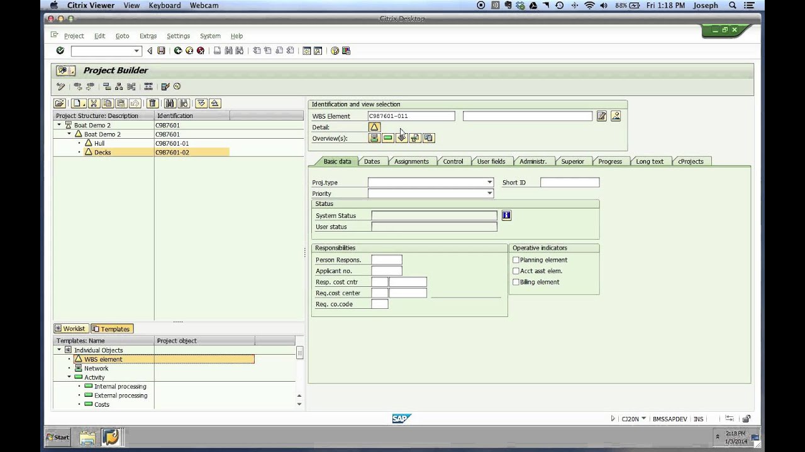This screenshot has height=452, width=805.
Task: Click the Worklist button
Action: pos(70,328)
